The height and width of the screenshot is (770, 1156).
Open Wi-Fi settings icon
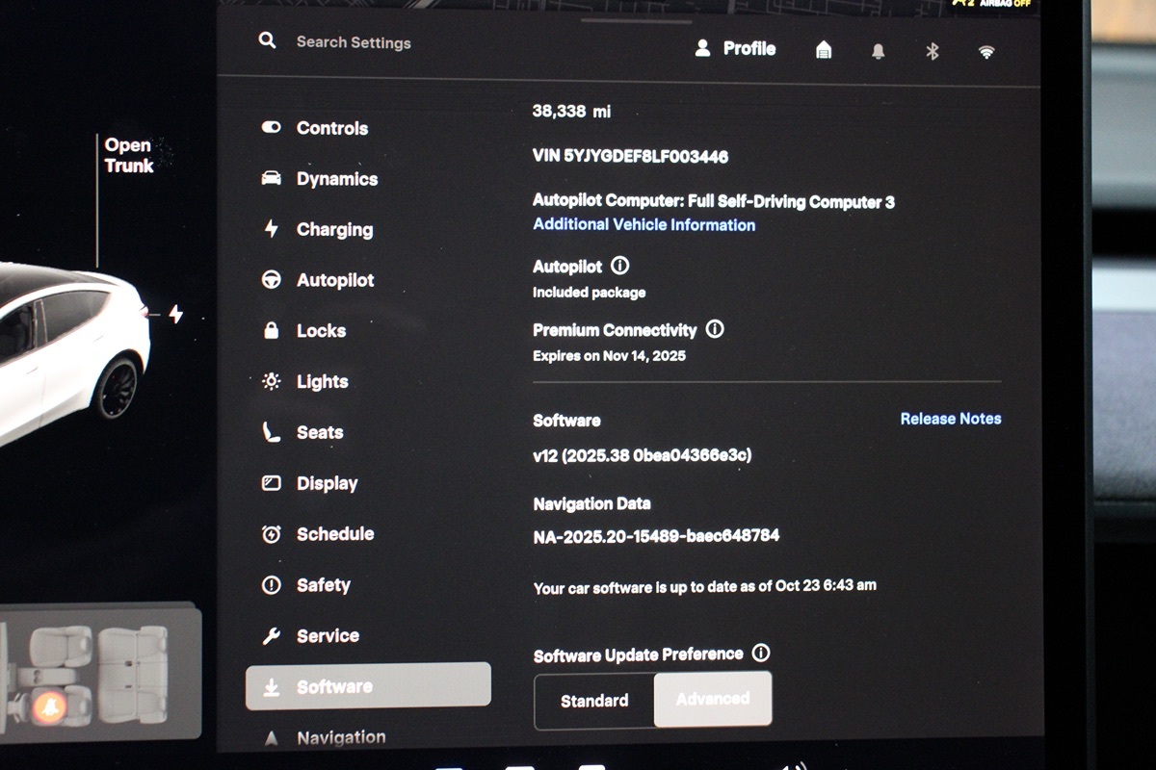(x=986, y=52)
